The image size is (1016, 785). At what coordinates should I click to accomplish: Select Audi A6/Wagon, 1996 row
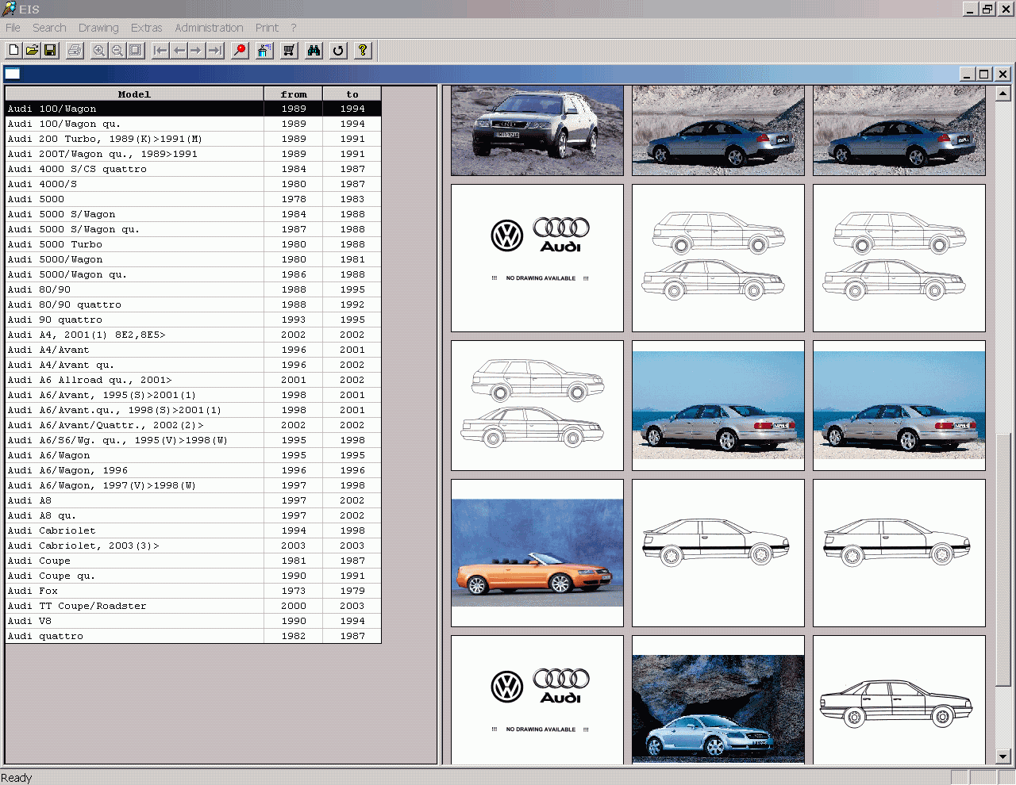tap(193, 470)
